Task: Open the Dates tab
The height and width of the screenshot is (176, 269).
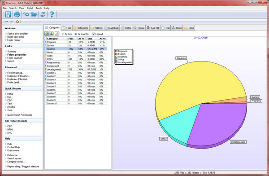Action: pos(126,28)
